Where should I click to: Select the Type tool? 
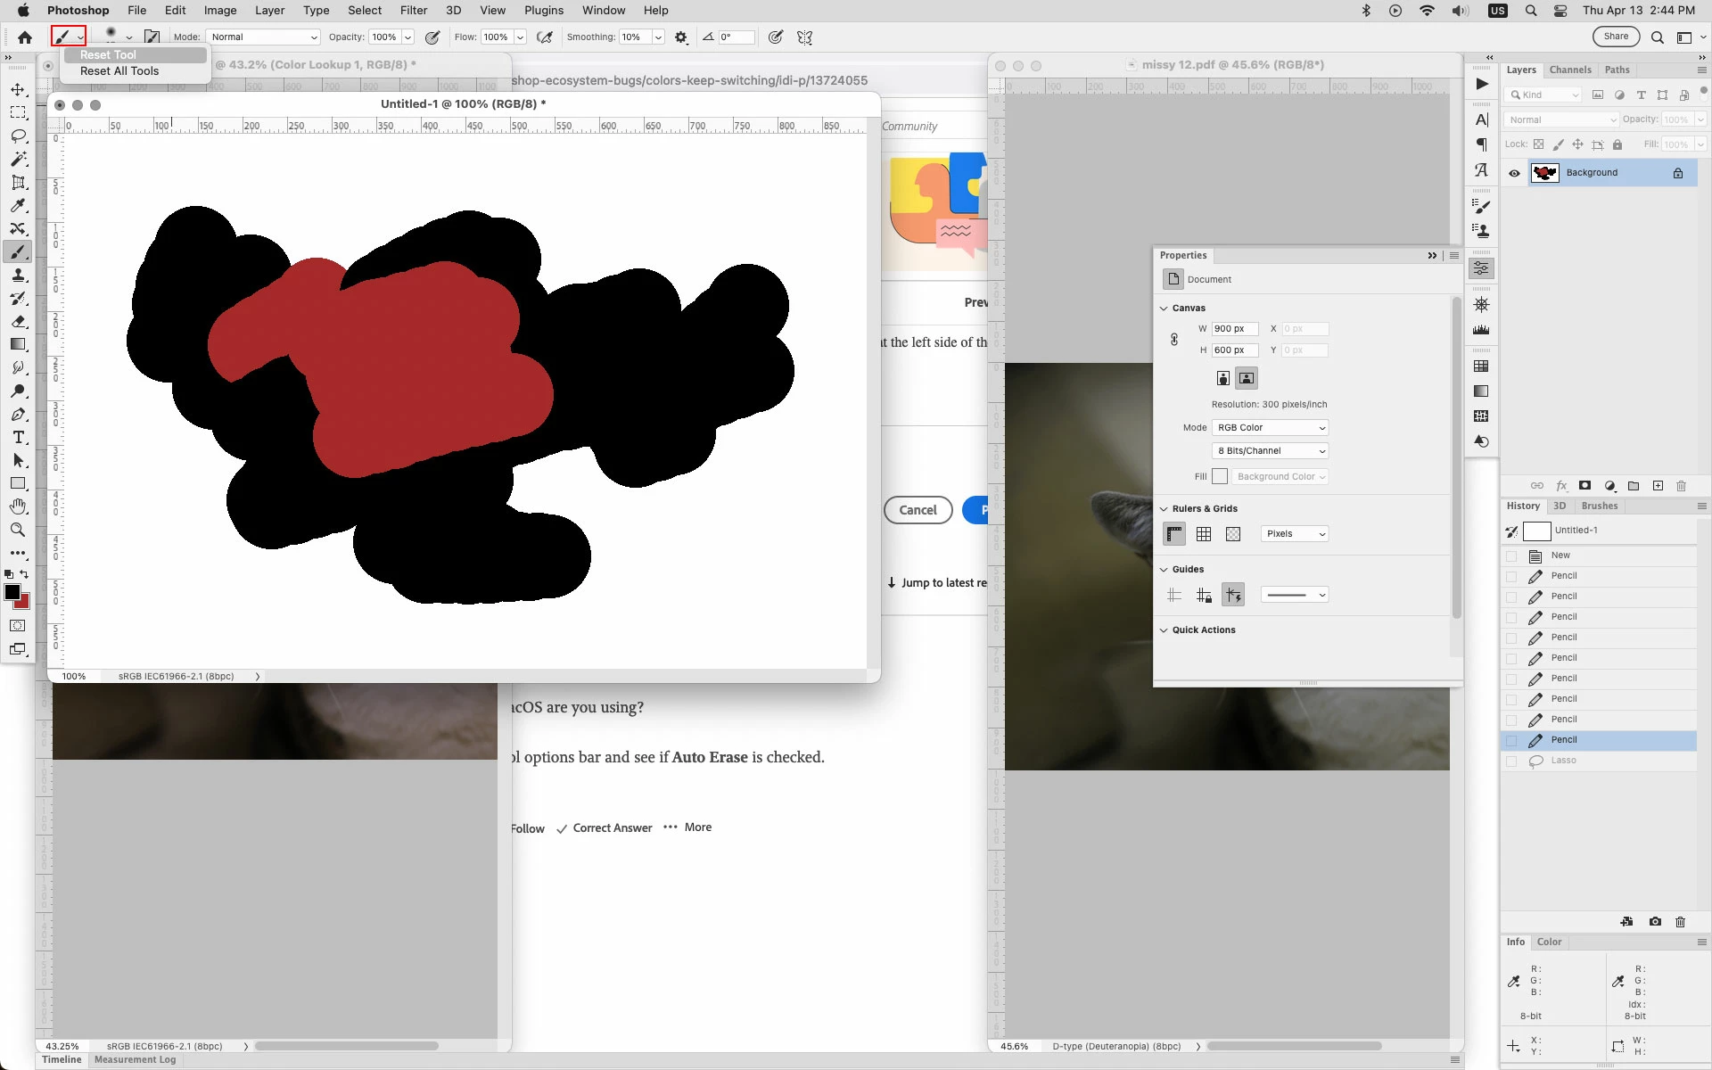(x=18, y=438)
